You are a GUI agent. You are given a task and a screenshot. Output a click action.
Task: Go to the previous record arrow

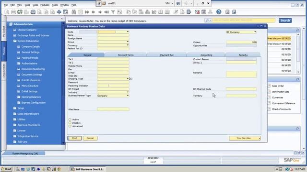tap(94, 12)
